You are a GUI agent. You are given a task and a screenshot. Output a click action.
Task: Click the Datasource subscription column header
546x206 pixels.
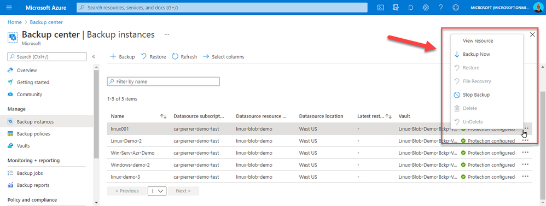(x=199, y=116)
